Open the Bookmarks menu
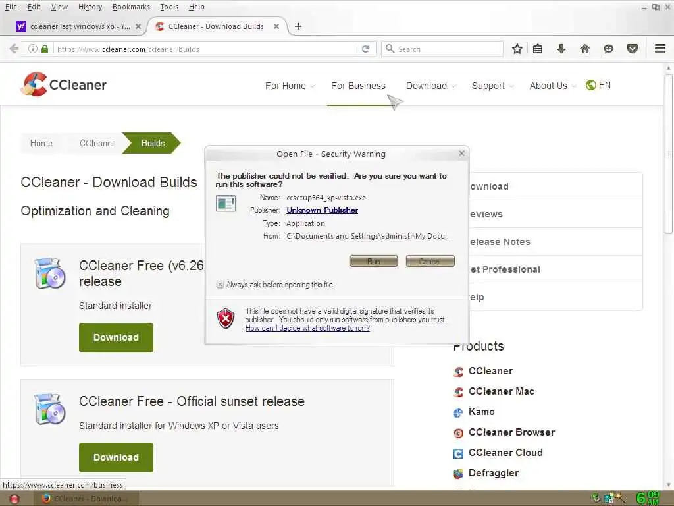Viewport: 674px width, 506px height. (131, 7)
